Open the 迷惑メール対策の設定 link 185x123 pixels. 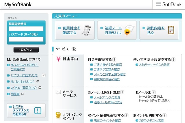coord(108,102)
